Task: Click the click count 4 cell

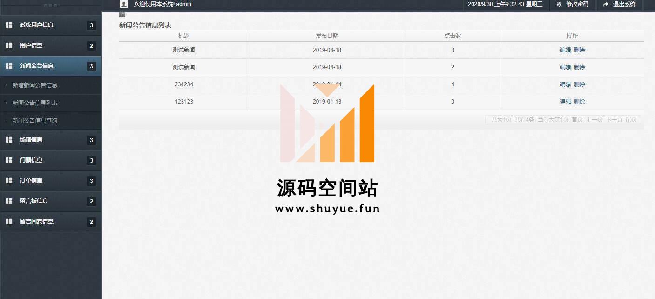Action: tap(452, 84)
